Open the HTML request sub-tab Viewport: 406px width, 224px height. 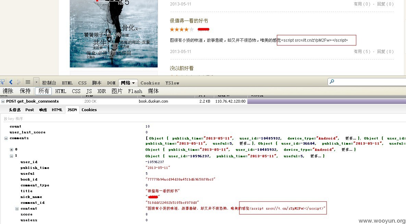57,110
